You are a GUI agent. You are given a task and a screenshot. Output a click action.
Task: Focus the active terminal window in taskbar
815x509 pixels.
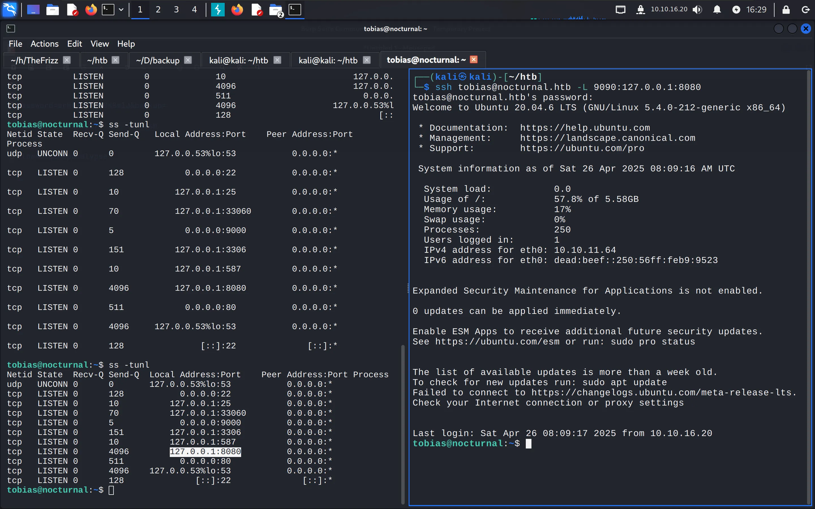[295, 9]
